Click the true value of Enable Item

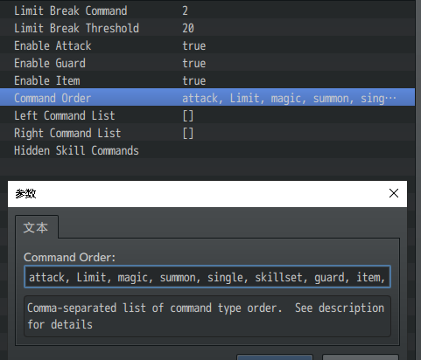pos(194,80)
